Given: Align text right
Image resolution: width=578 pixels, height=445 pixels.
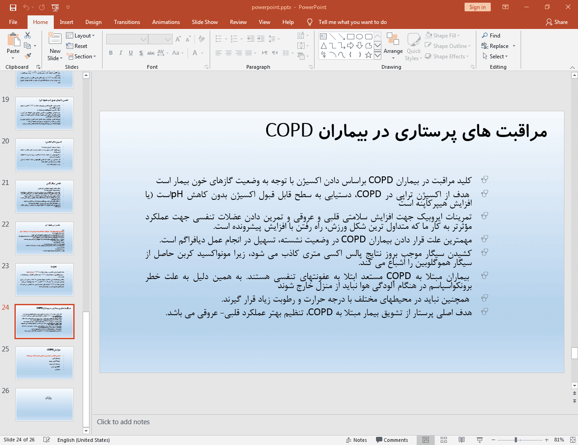Looking at the screenshot, I should pyautogui.click(x=239, y=53).
